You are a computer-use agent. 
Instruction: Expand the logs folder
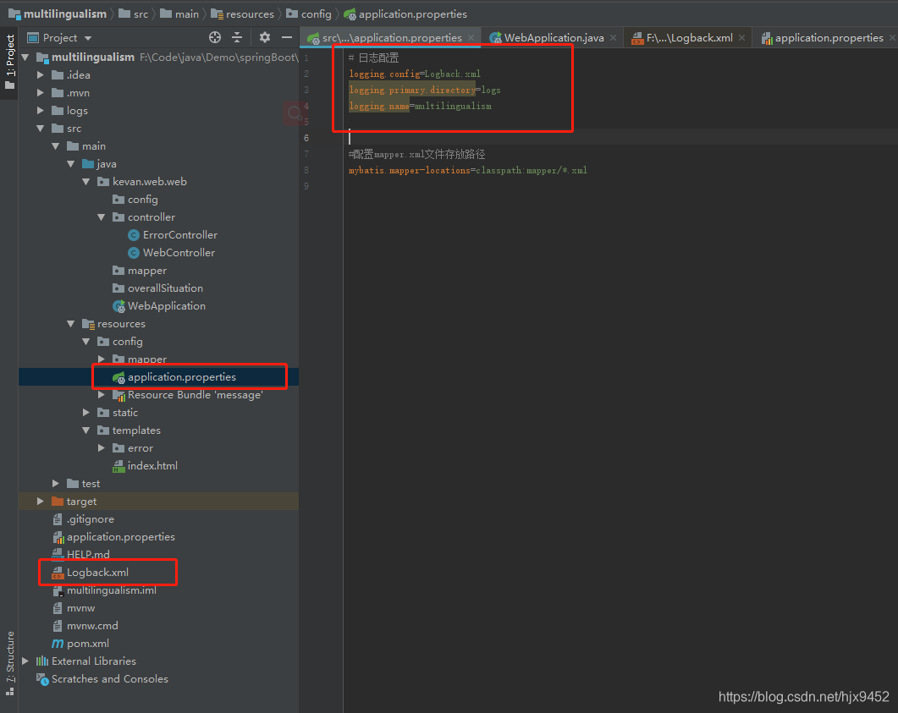[x=40, y=111]
